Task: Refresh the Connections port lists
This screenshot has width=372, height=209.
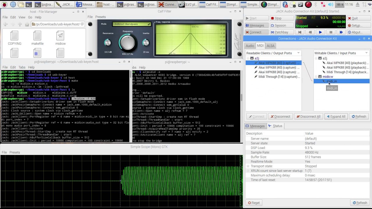Action: pos(359,116)
